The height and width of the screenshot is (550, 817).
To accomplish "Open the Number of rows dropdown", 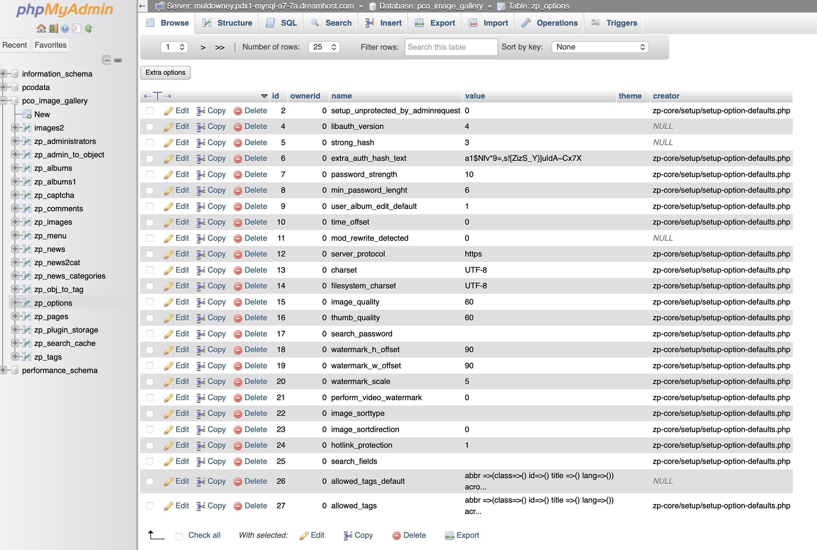I will tap(324, 47).
